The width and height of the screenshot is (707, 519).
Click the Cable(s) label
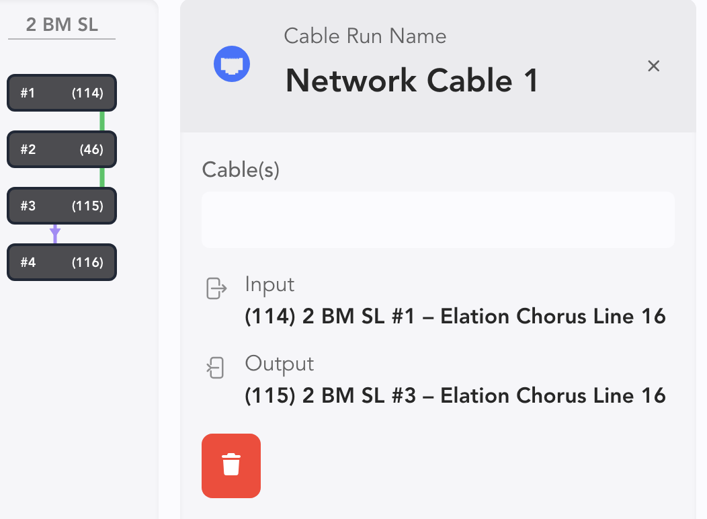coord(241,170)
